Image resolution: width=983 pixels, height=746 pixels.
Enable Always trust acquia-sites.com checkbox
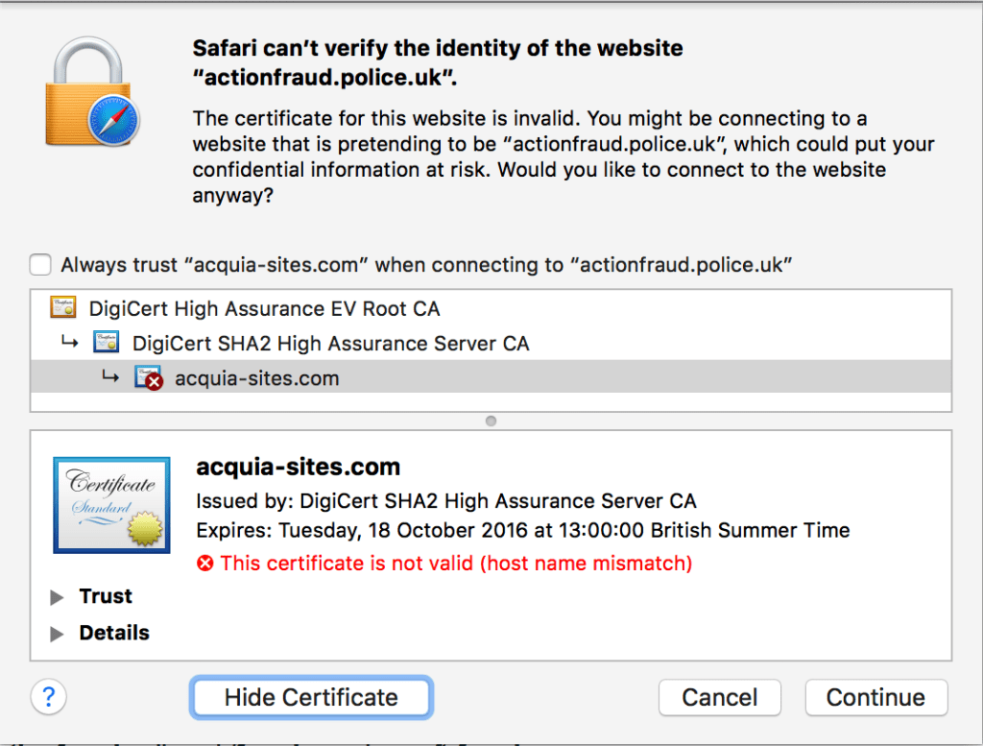(40, 265)
